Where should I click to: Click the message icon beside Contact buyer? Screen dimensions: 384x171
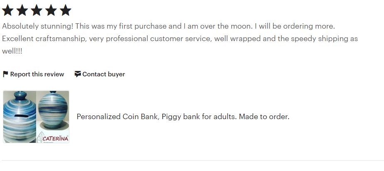(78, 74)
